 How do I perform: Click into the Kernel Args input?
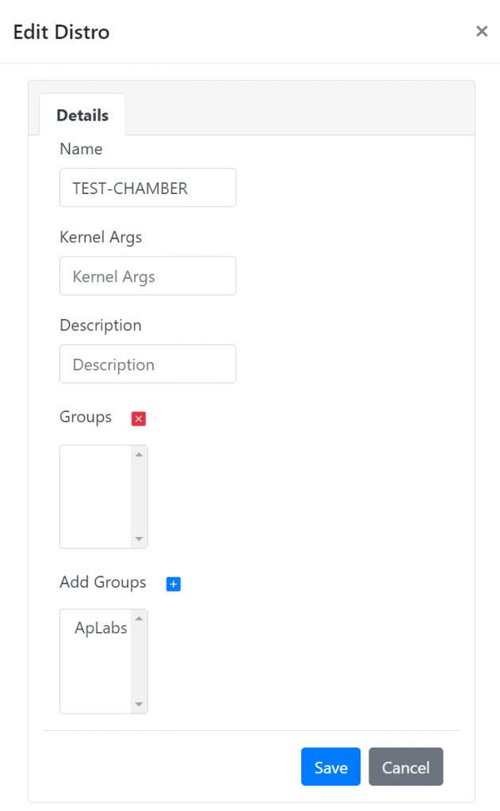click(147, 276)
